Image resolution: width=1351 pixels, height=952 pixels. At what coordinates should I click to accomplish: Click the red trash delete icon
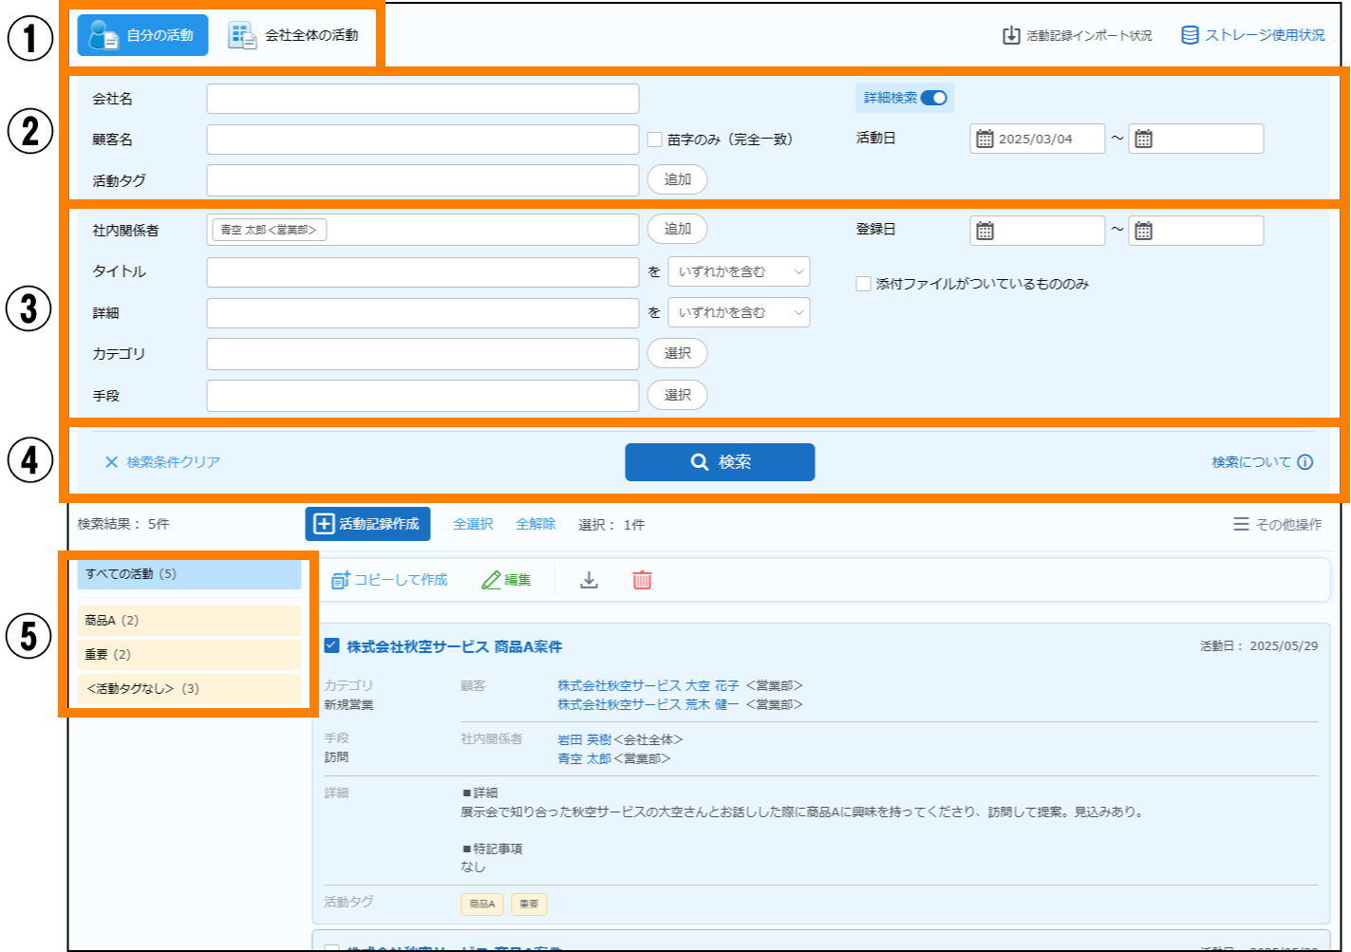click(x=642, y=580)
